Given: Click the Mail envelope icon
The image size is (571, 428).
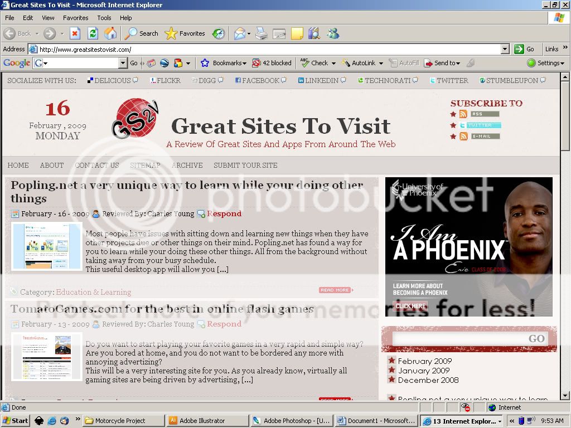Looking at the screenshot, I should click(239, 34).
